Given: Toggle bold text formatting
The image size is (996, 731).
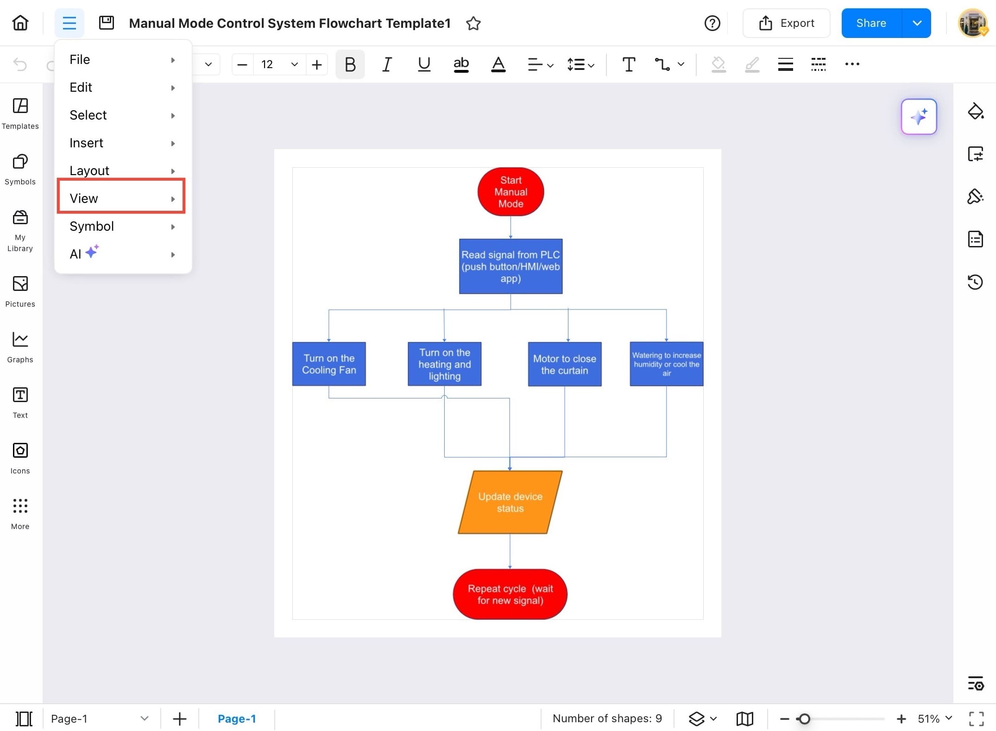Looking at the screenshot, I should [350, 64].
